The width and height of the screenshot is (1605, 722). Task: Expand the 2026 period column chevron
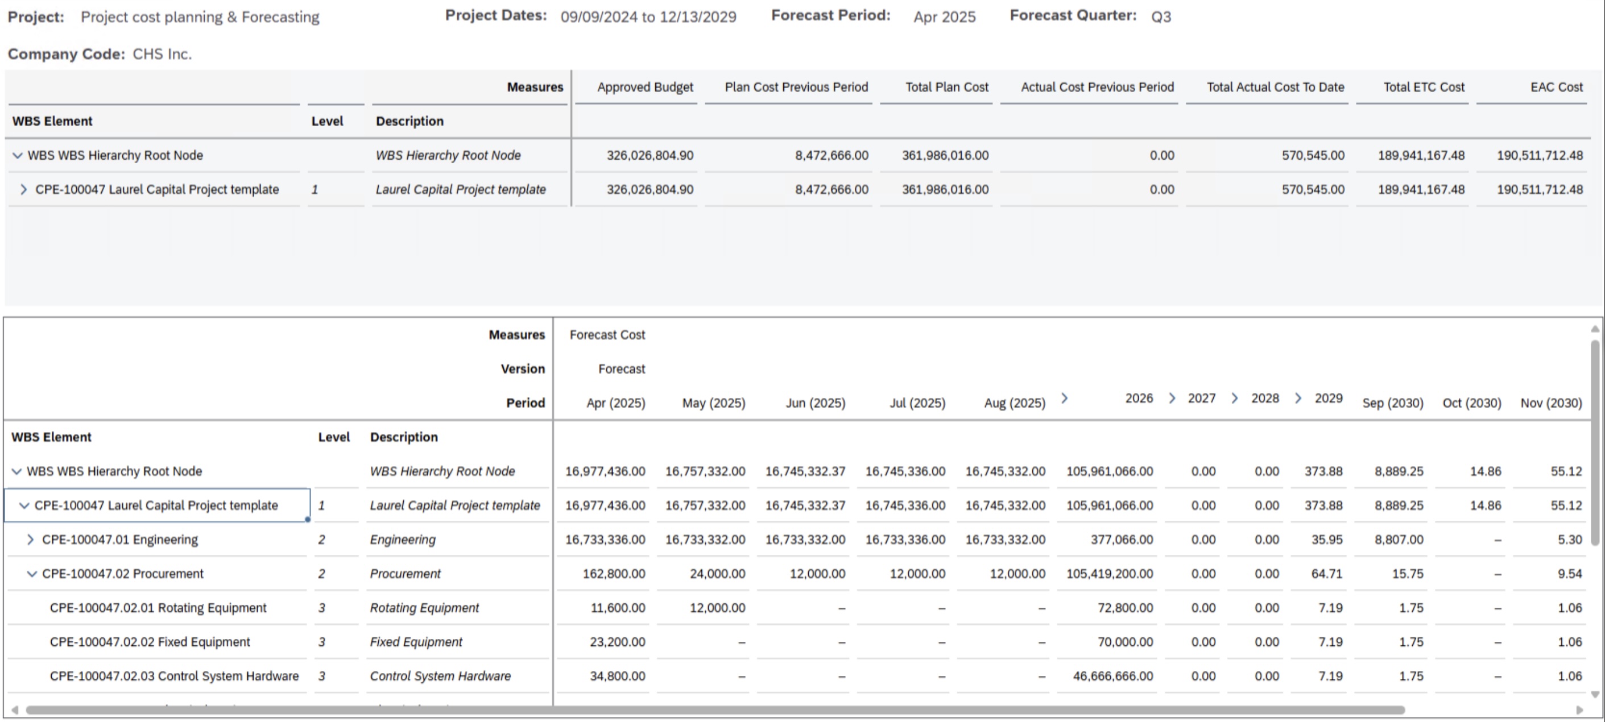tap(1064, 398)
